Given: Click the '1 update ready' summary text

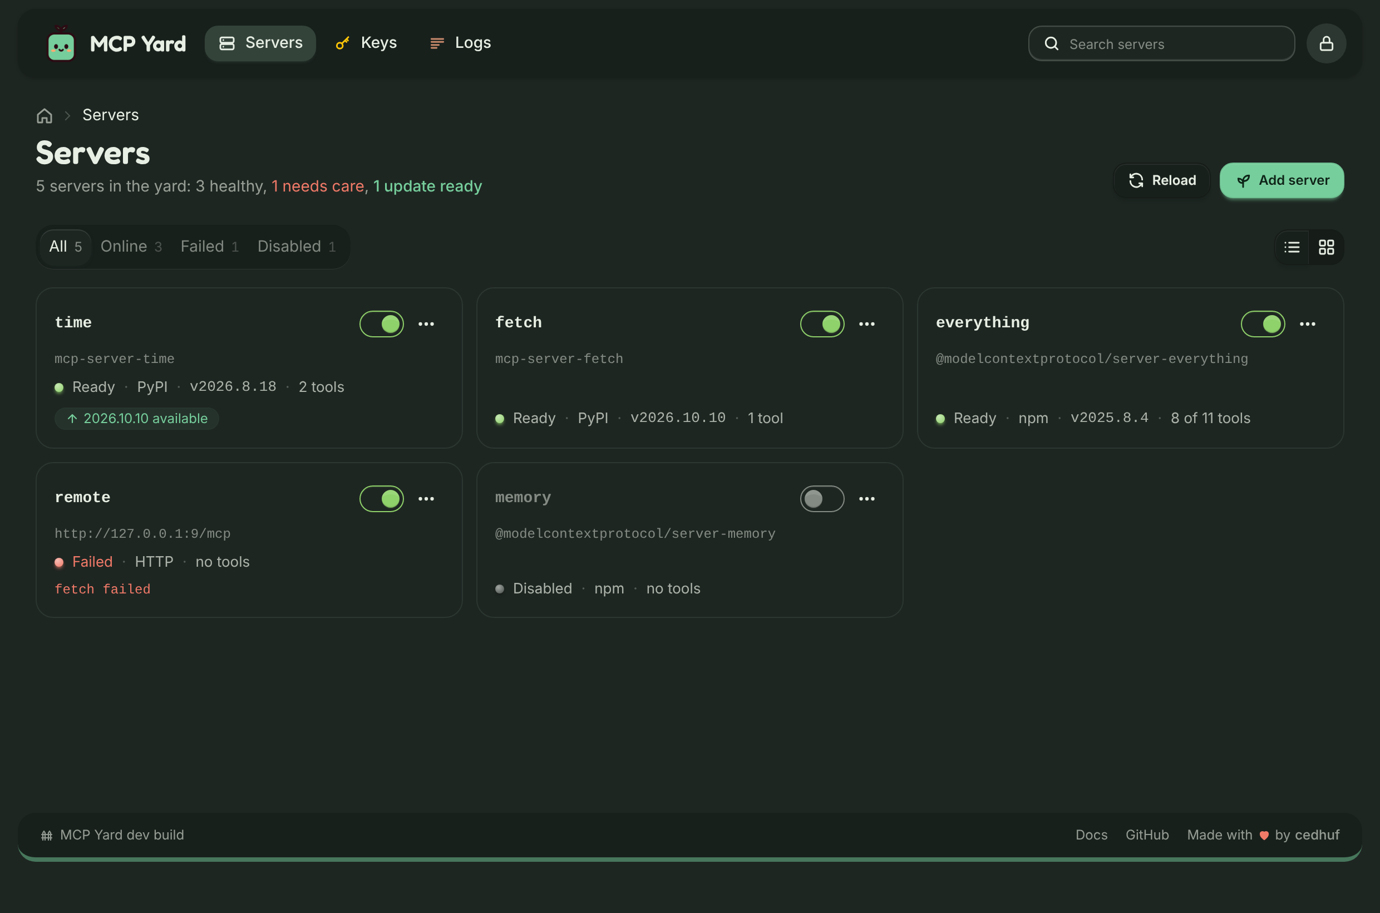Looking at the screenshot, I should tap(428, 186).
